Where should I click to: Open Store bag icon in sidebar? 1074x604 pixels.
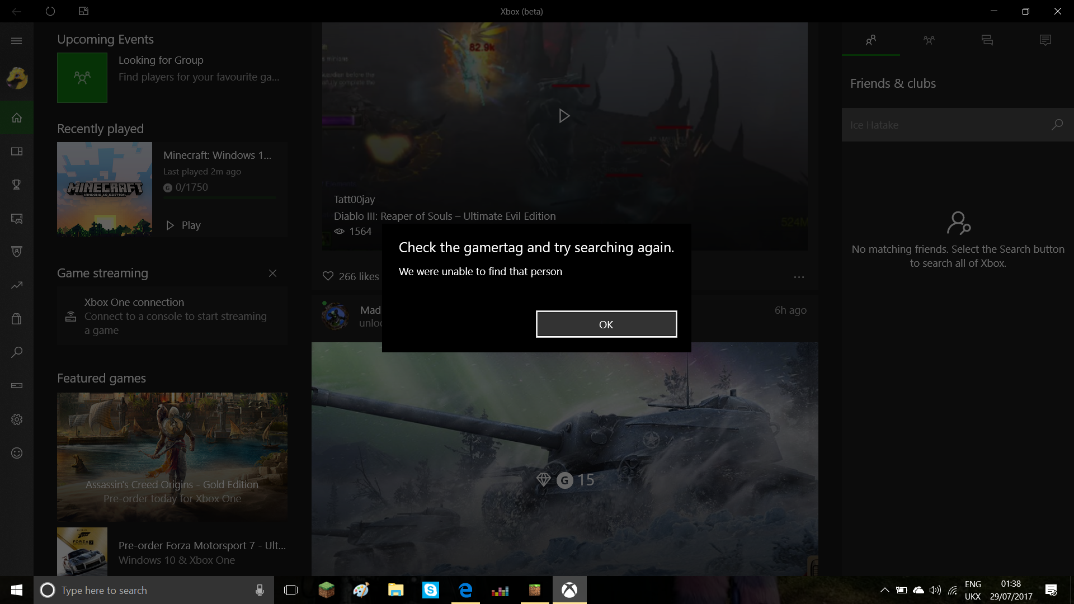17,319
